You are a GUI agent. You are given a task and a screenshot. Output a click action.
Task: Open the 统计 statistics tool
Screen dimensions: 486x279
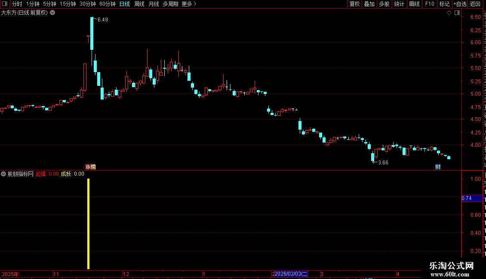coord(399,4)
